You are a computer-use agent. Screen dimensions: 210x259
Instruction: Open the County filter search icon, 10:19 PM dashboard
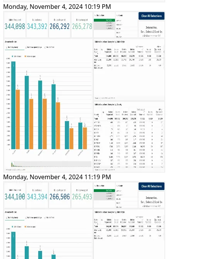[117, 15]
